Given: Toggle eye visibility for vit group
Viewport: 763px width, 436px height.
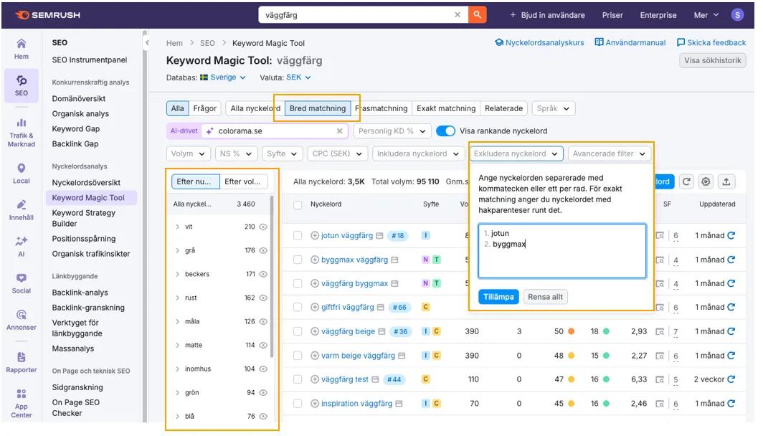Looking at the screenshot, I should point(263,227).
